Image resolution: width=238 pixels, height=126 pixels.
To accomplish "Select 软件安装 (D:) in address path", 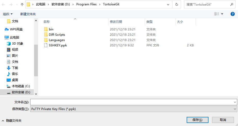I will click(61, 4).
